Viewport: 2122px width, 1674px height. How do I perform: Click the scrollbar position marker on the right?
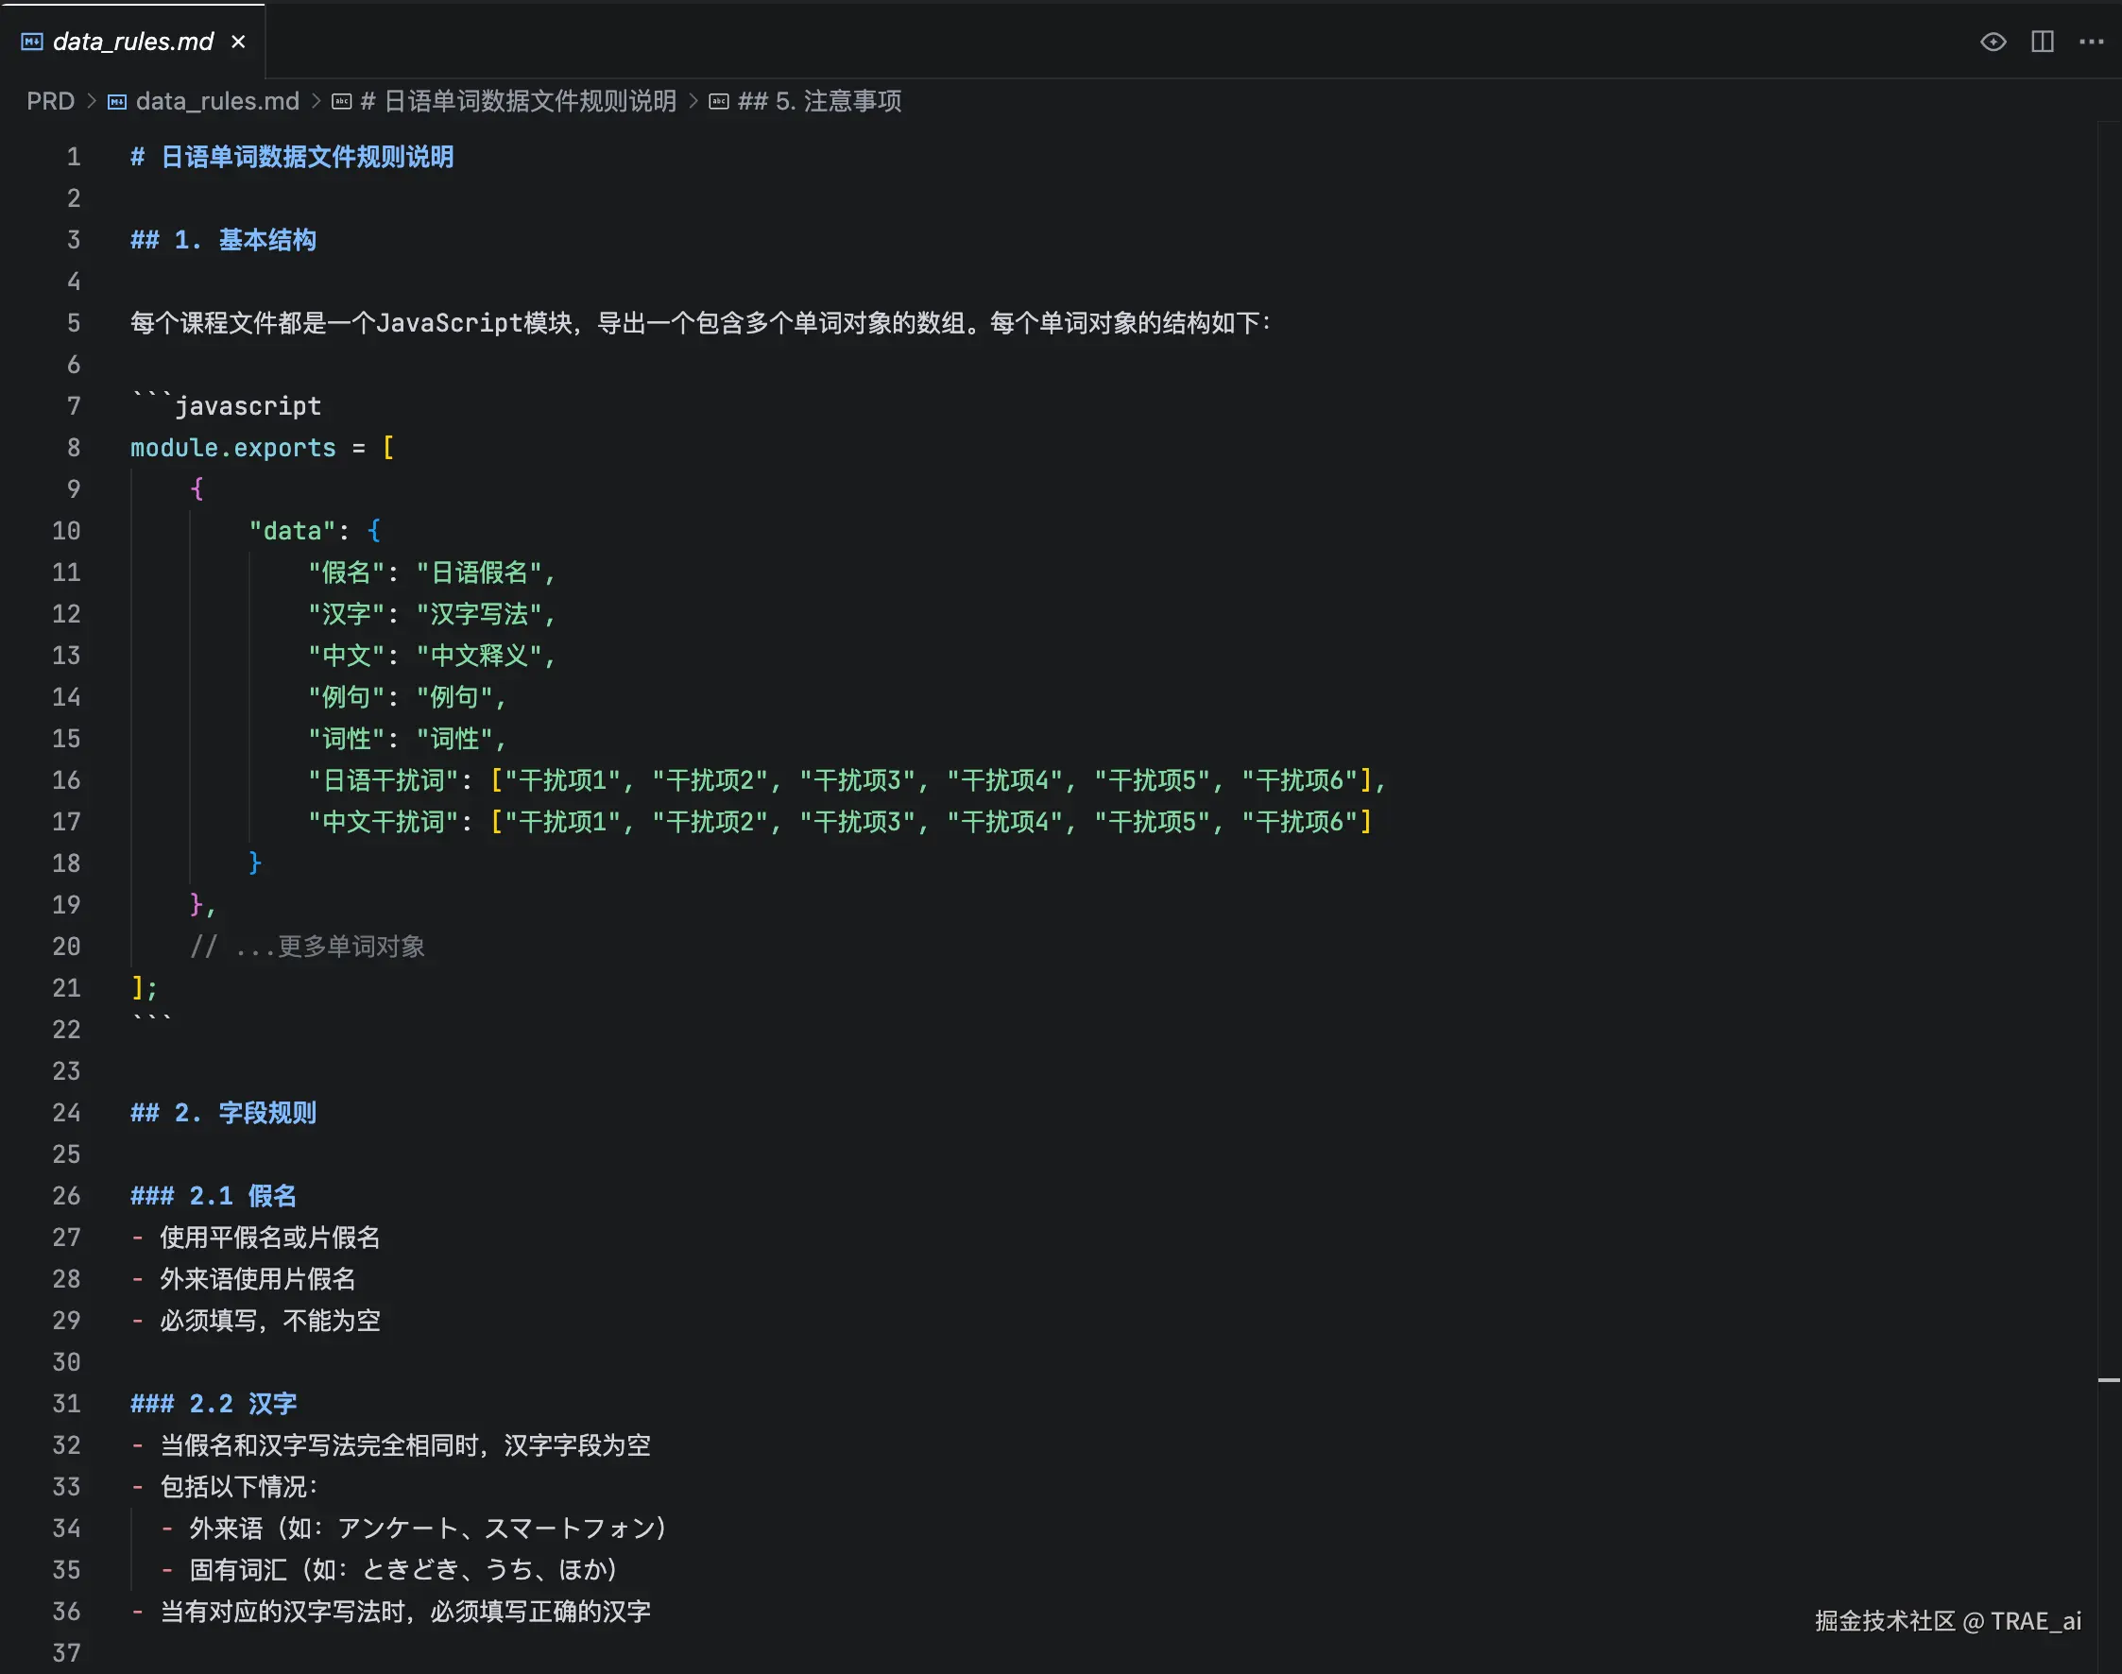pyautogui.click(x=2108, y=1380)
